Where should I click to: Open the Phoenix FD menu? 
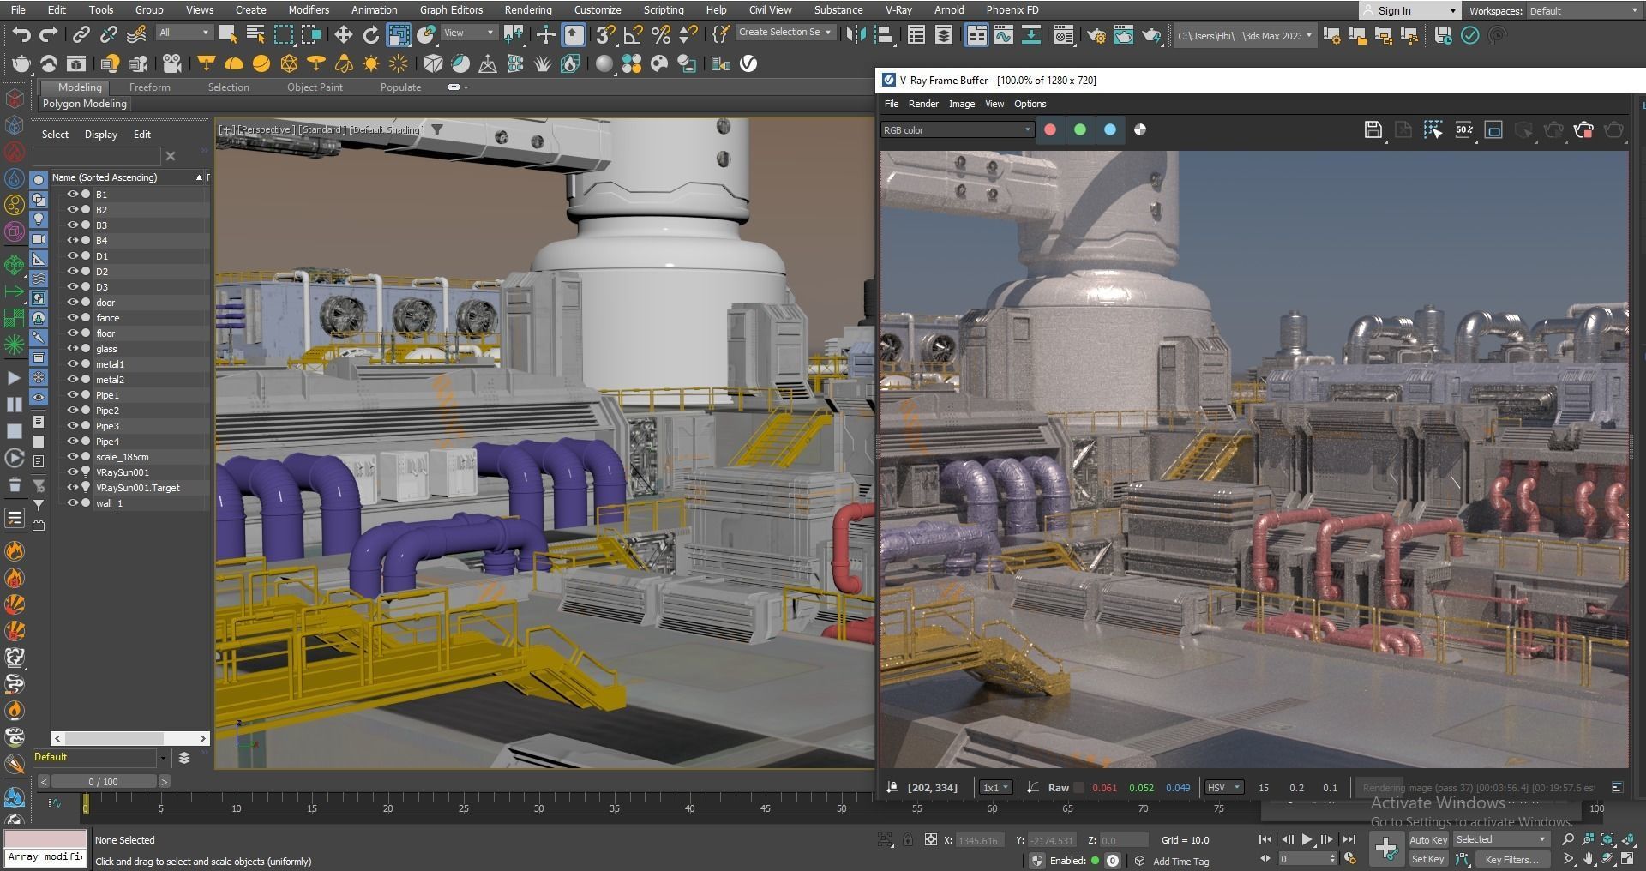(1012, 9)
